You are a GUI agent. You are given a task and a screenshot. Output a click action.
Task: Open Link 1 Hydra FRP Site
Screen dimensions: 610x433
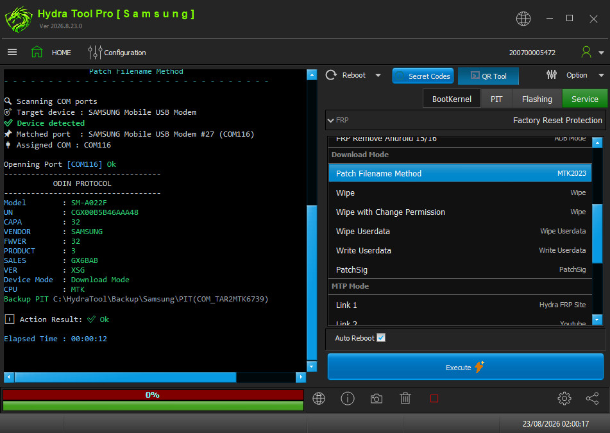coord(460,305)
